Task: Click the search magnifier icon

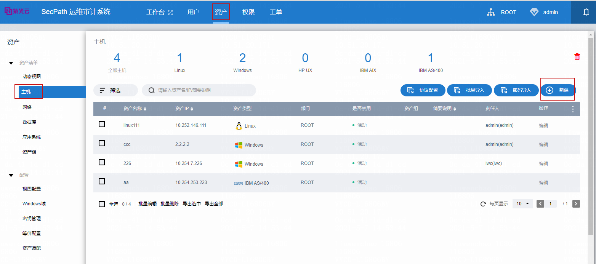Action: tap(151, 90)
